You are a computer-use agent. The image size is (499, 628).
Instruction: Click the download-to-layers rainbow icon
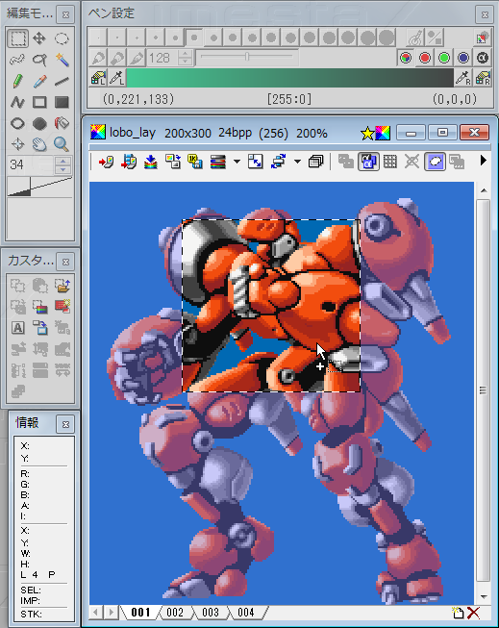[151, 162]
